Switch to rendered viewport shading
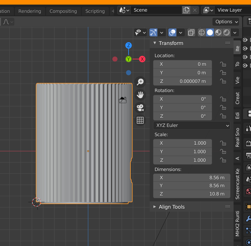The height and width of the screenshot is (246, 251). (227, 32)
